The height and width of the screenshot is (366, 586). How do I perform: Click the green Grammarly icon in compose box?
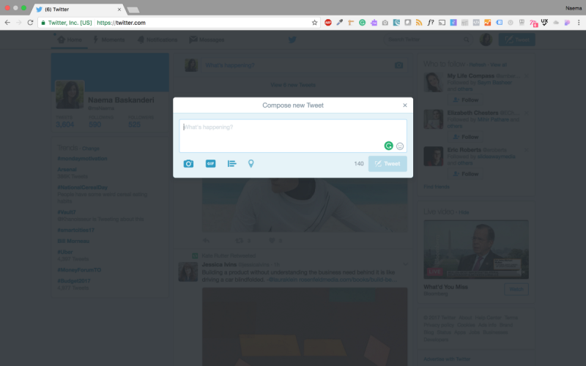(x=389, y=146)
